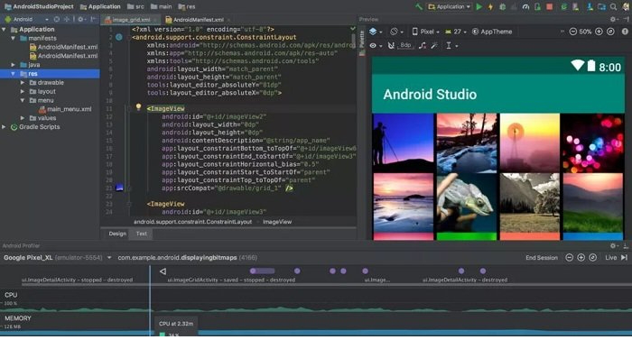Apply changes with the lightning bolt icon

click(490, 7)
